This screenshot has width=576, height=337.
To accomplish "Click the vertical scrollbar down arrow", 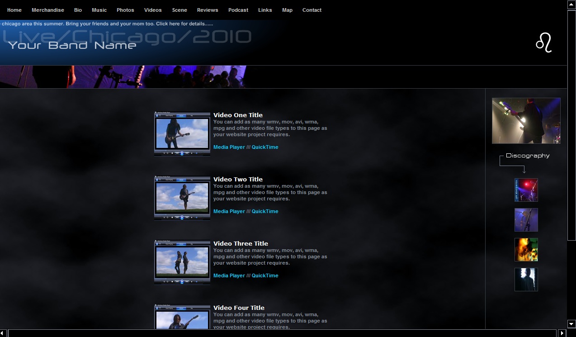I will click(x=571, y=324).
